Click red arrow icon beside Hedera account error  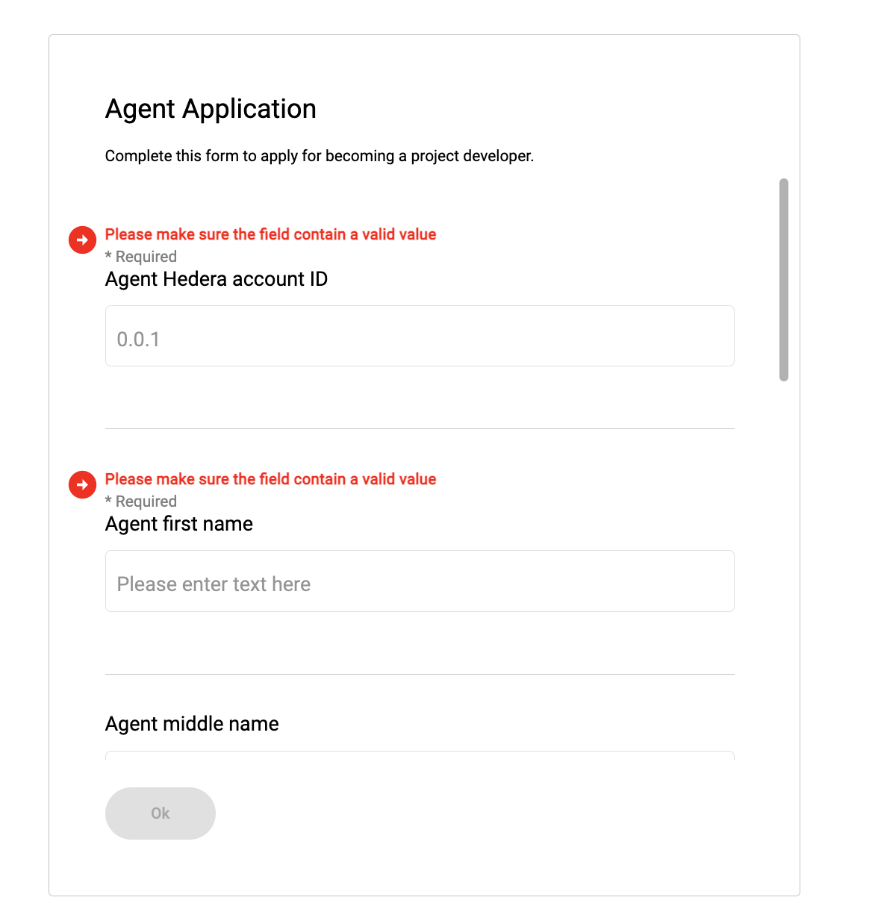coord(82,240)
